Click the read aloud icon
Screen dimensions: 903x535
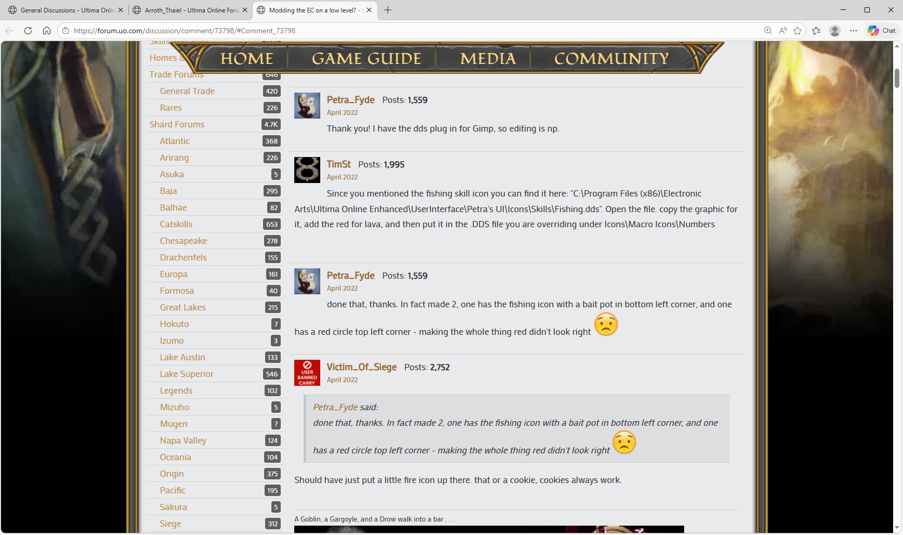pos(783,31)
